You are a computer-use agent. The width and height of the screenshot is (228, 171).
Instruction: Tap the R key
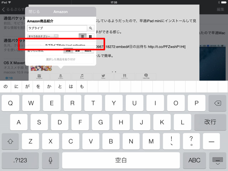pyautogui.click(x=72, y=103)
